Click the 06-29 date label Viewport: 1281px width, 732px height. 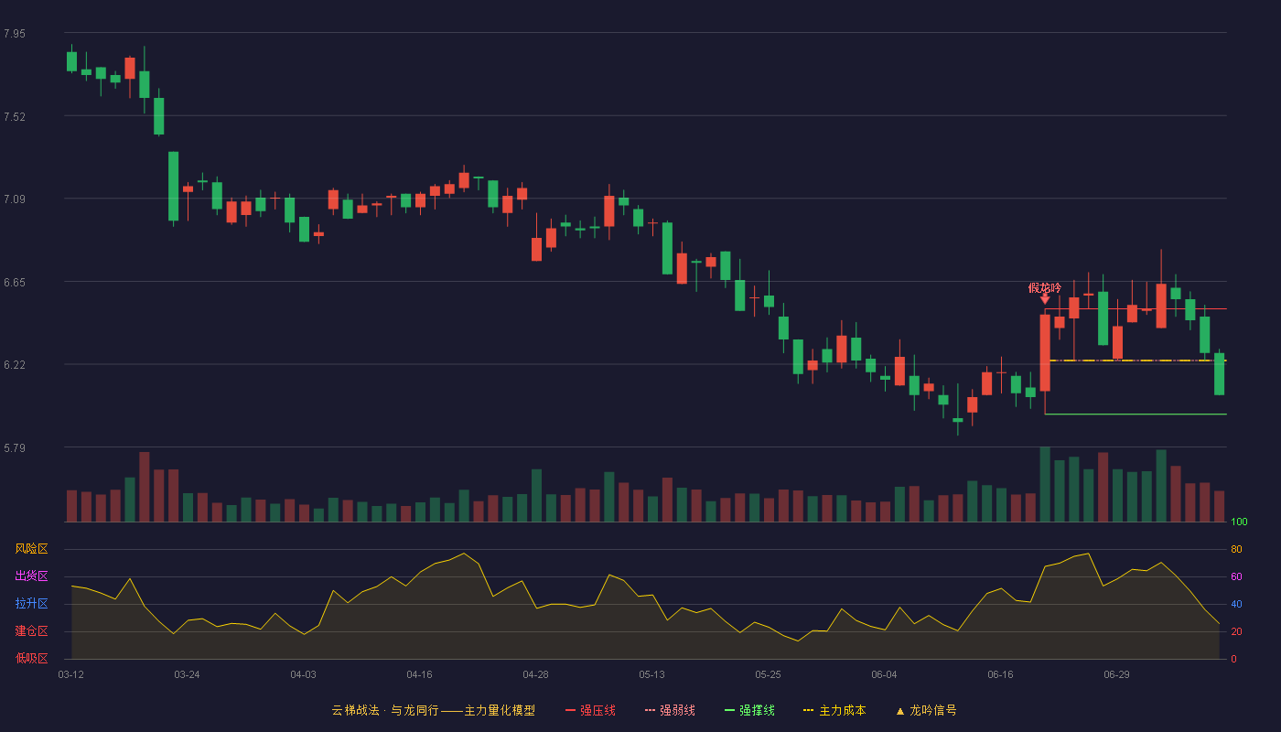(1116, 674)
